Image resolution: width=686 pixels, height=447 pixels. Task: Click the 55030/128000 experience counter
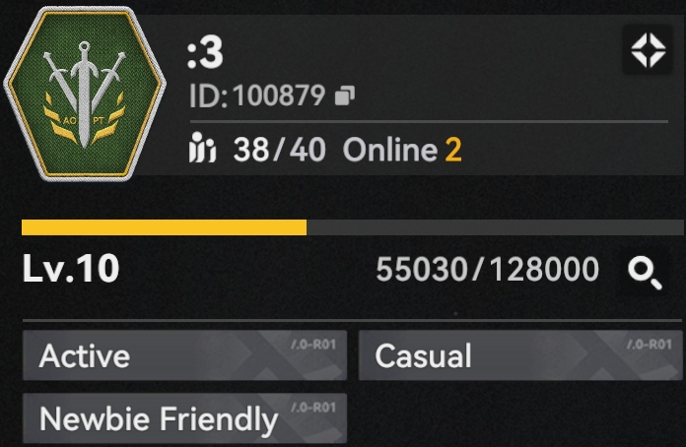pyautogui.click(x=487, y=269)
